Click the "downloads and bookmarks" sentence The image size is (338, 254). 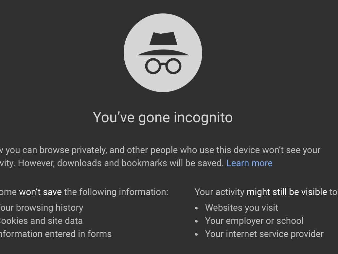tap(121, 163)
